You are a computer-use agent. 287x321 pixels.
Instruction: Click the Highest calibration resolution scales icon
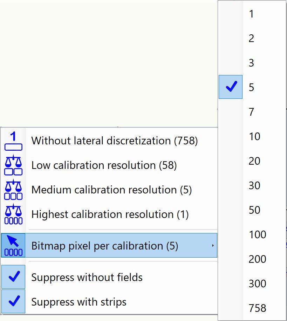13,214
